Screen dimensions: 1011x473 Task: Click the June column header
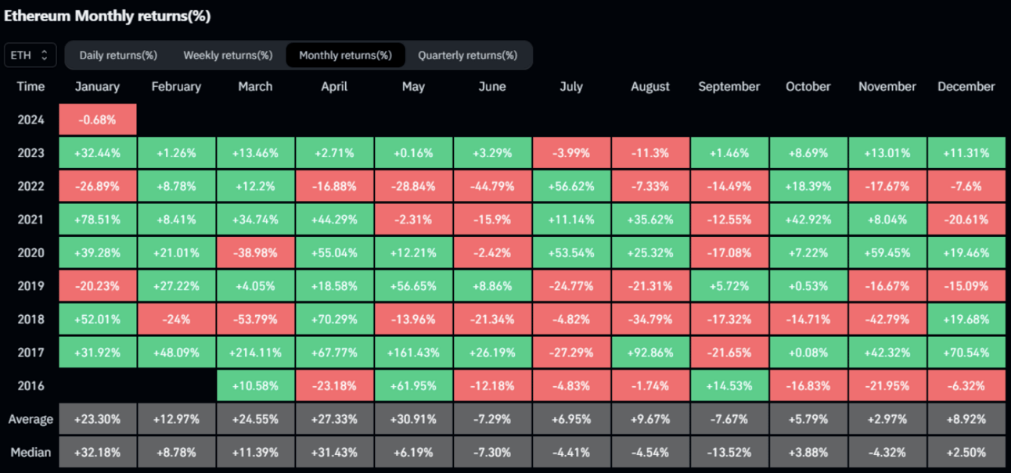click(x=492, y=87)
